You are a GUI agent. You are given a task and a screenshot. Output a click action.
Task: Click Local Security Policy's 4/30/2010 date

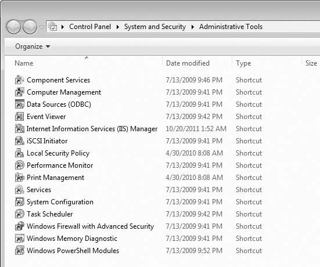point(194,153)
